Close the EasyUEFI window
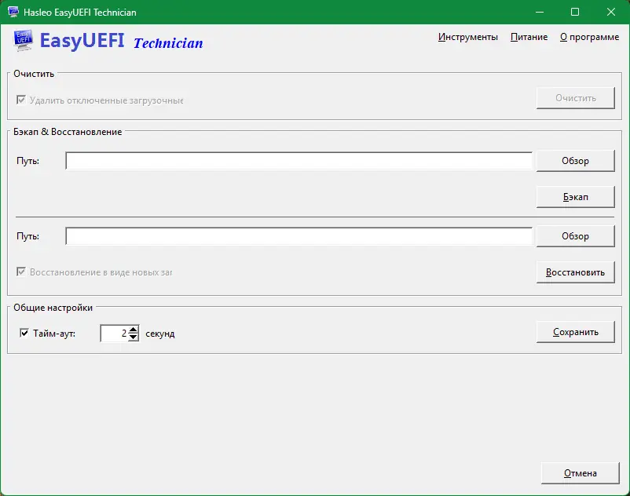Screen dimensions: 630x496 pos(611,12)
